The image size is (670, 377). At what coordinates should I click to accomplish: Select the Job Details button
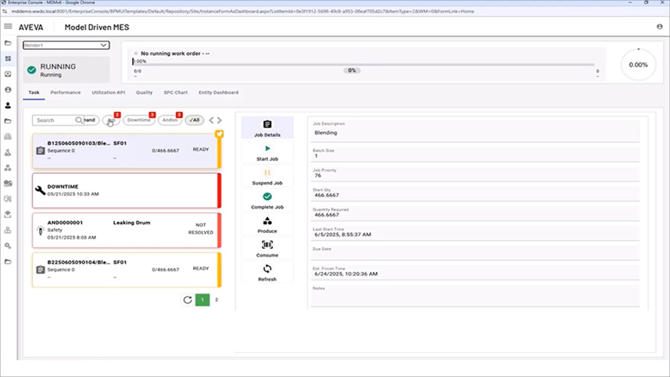[267, 128]
